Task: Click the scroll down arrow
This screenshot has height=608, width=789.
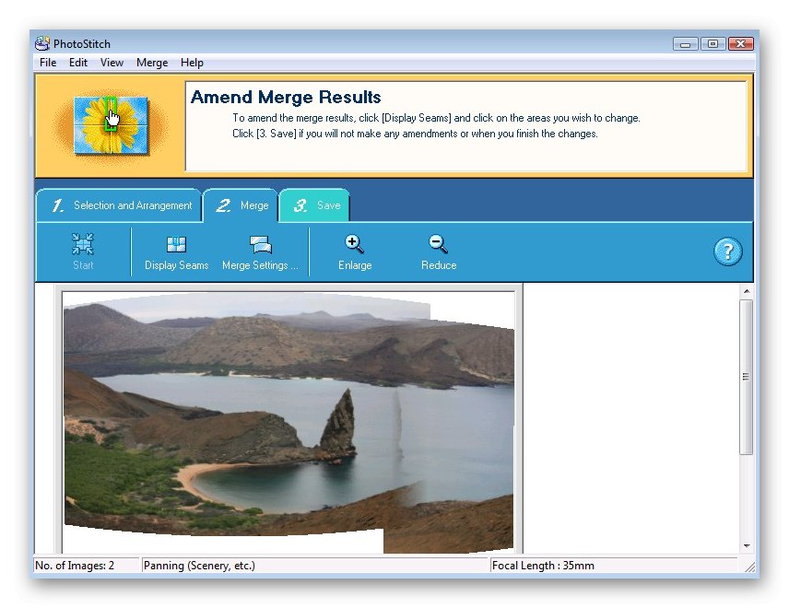Action: tap(747, 545)
